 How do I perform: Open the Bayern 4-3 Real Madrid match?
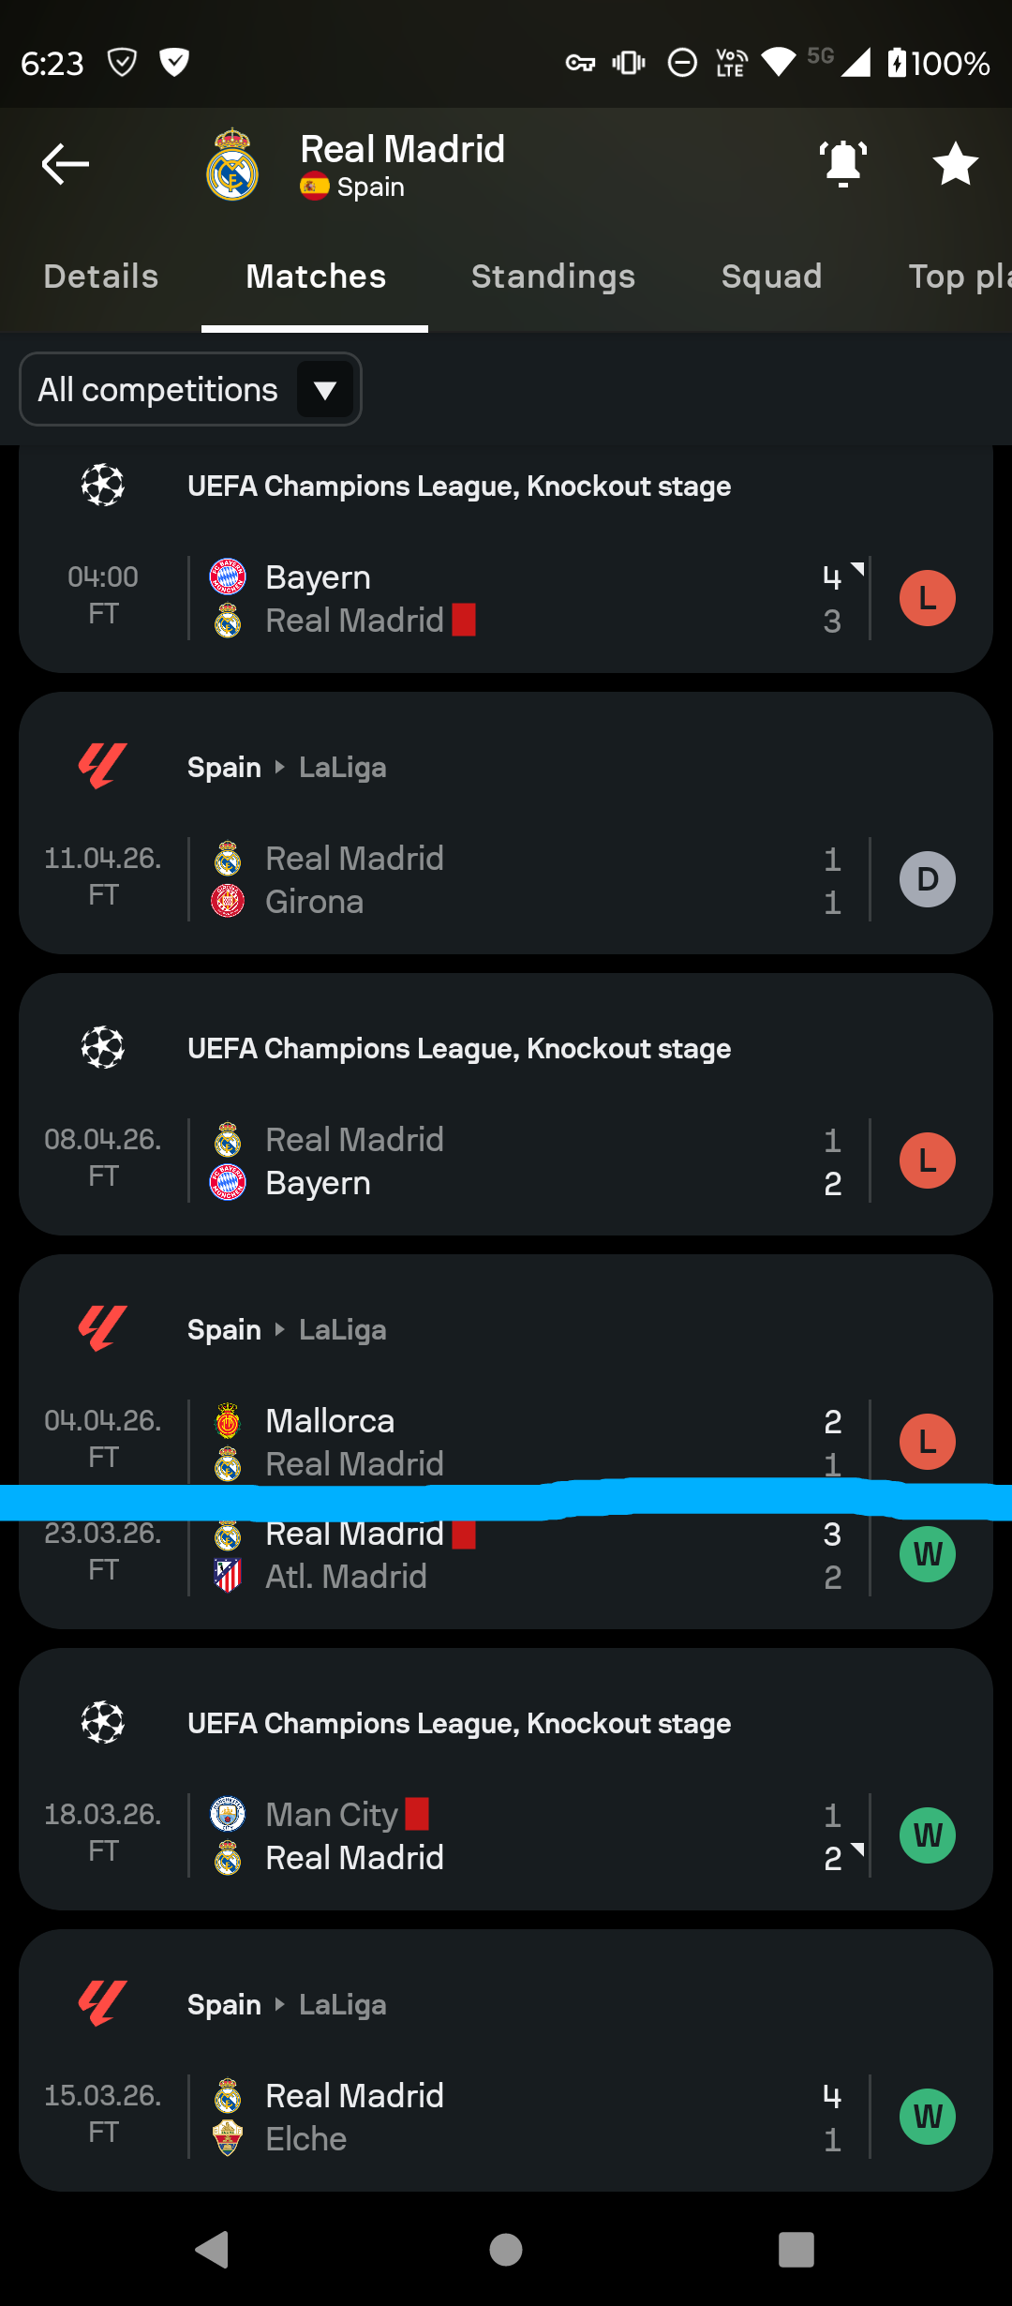click(506, 598)
